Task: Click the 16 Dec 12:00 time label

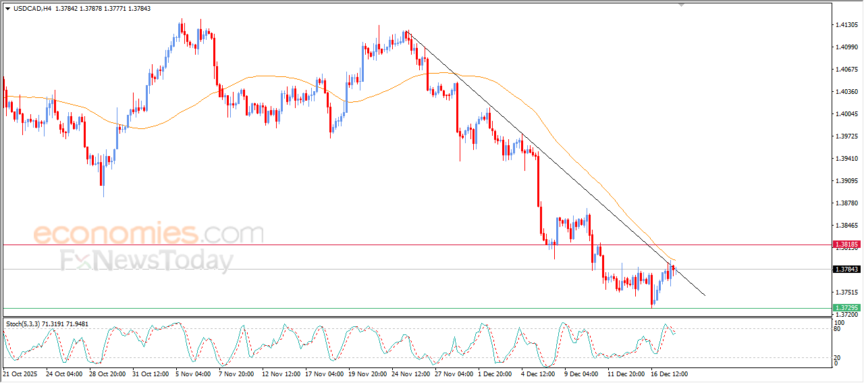Action: coord(670,373)
